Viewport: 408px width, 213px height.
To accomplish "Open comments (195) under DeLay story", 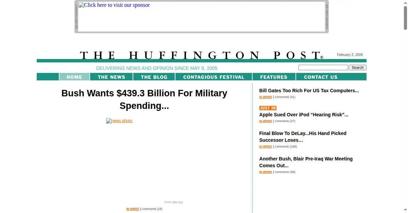I will click(x=286, y=147).
